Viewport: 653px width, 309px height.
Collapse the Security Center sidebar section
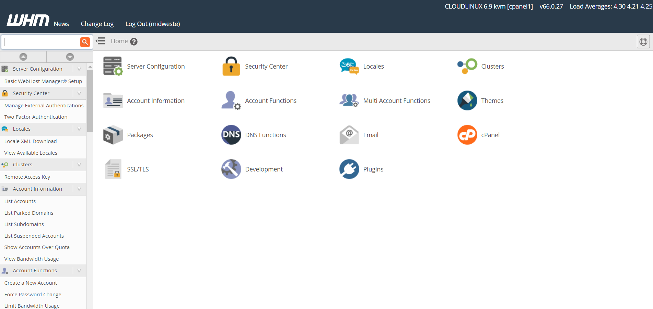(x=79, y=93)
